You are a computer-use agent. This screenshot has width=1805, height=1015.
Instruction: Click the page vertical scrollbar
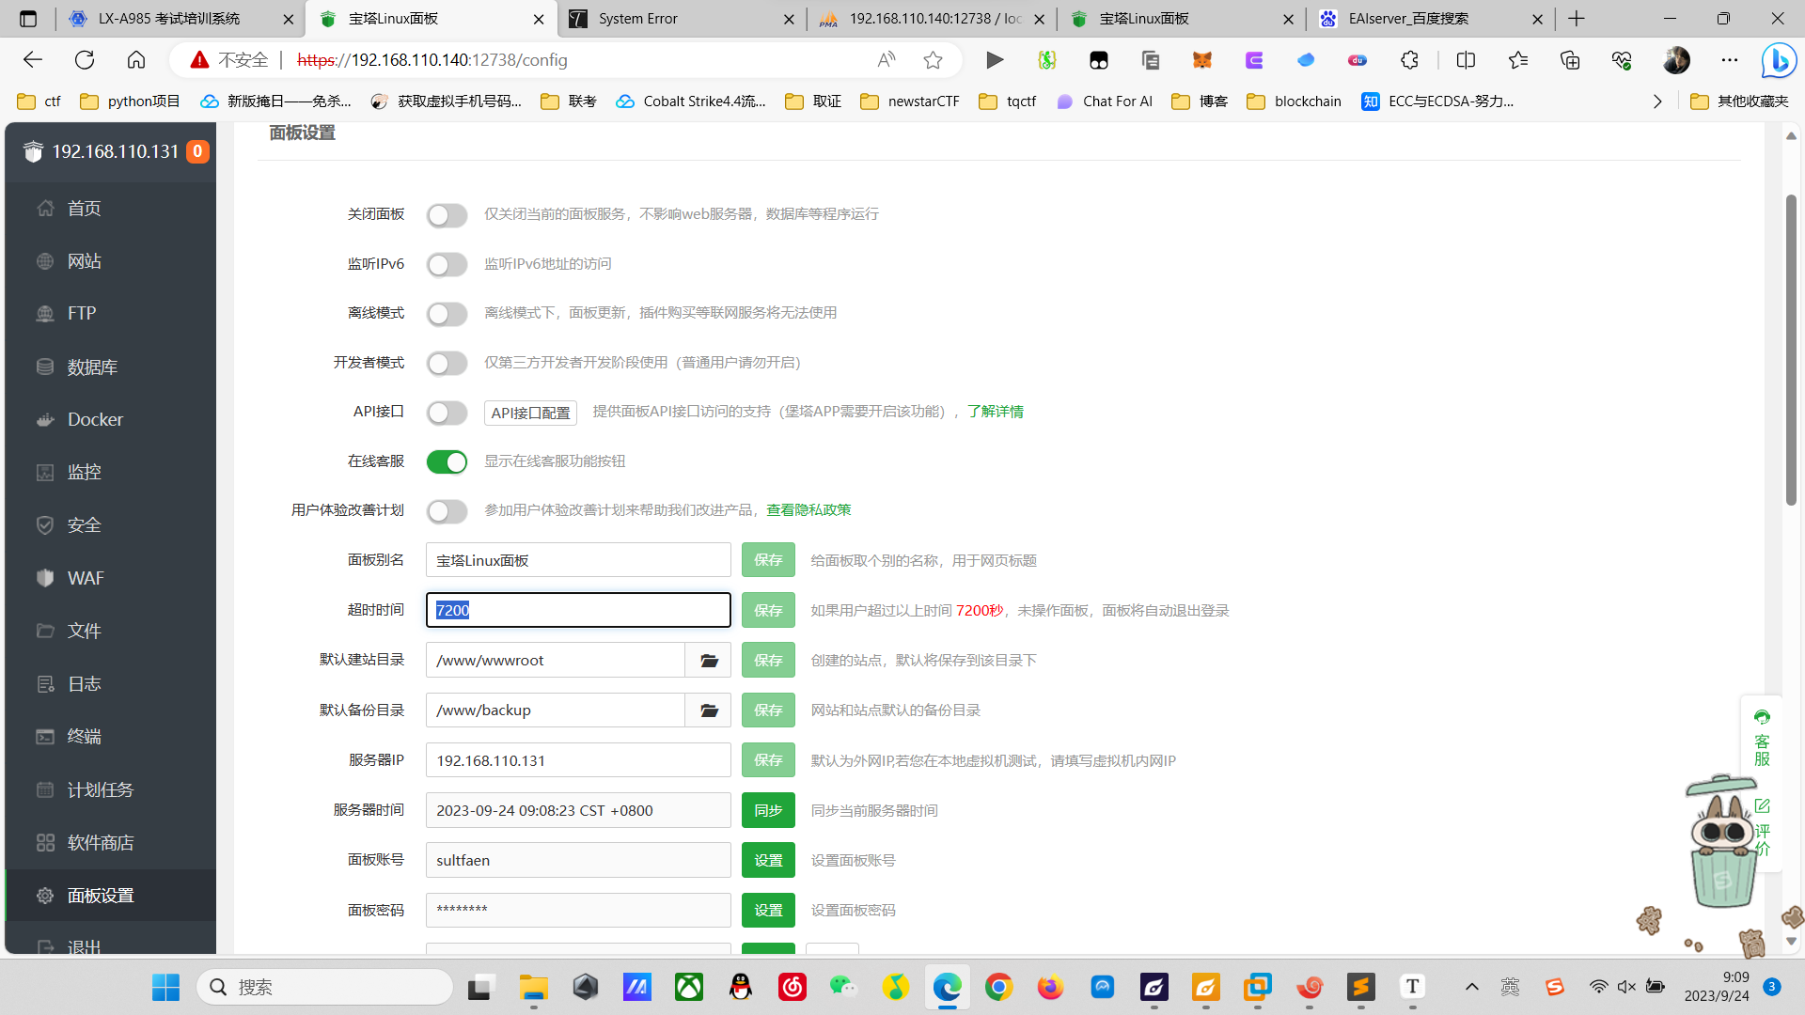coord(1791,348)
